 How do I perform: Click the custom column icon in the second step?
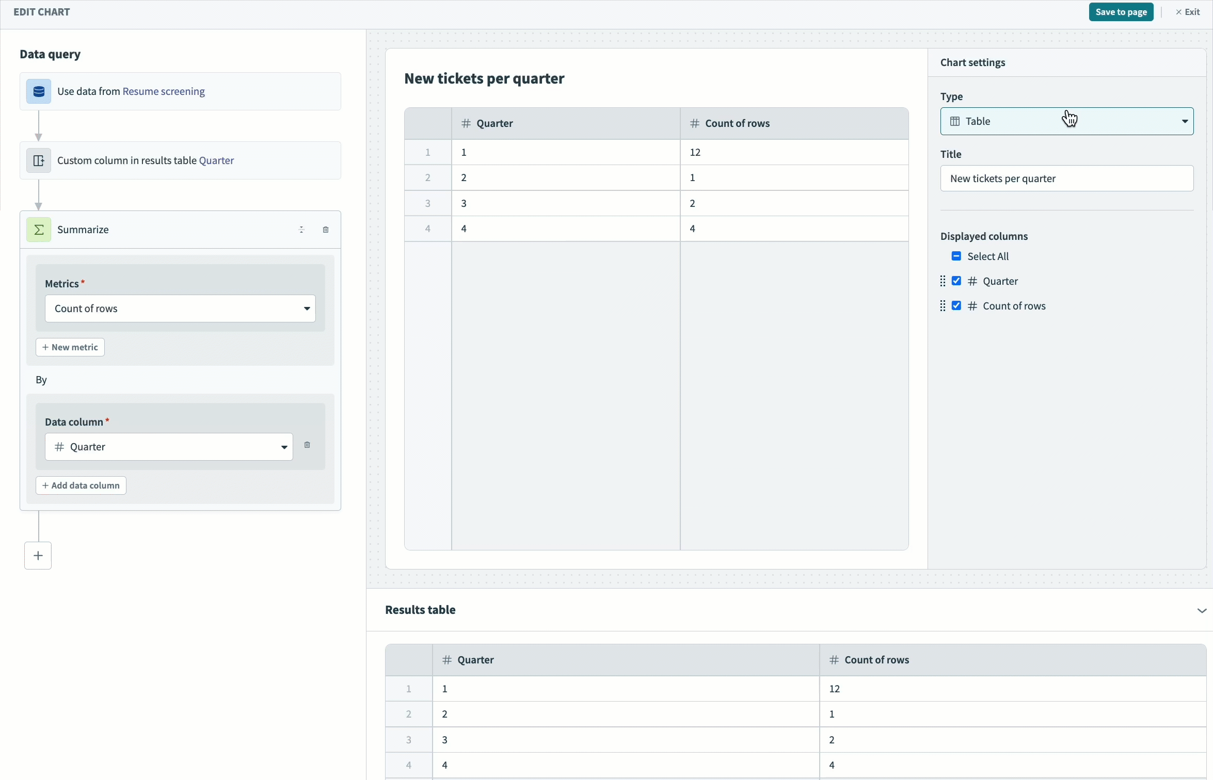(39, 160)
